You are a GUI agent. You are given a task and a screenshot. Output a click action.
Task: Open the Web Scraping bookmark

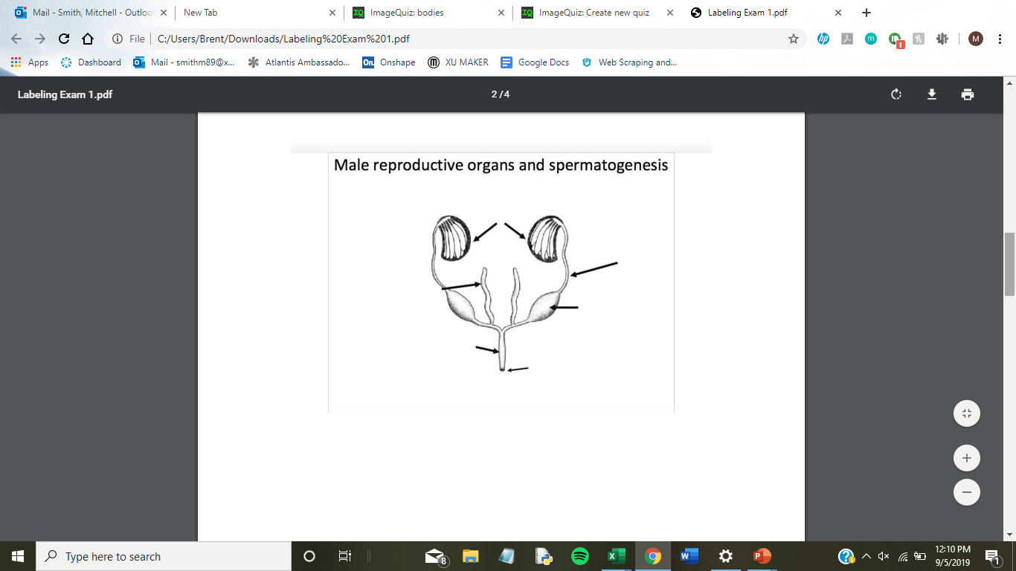(629, 62)
